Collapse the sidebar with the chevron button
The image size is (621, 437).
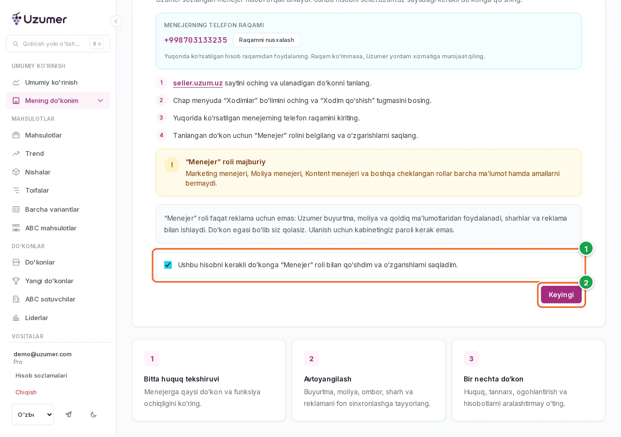coord(116,21)
